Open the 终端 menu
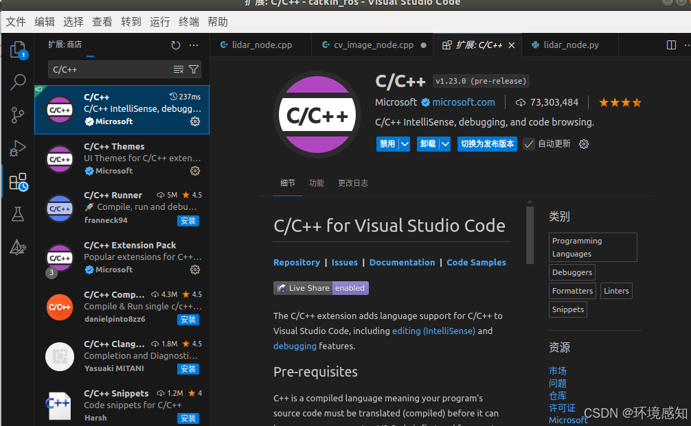The width and height of the screenshot is (691, 426). click(x=189, y=21)
